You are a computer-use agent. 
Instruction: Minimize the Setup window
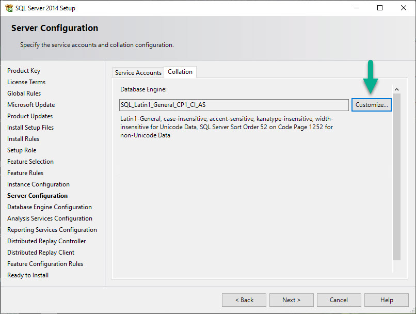[357, 8]
